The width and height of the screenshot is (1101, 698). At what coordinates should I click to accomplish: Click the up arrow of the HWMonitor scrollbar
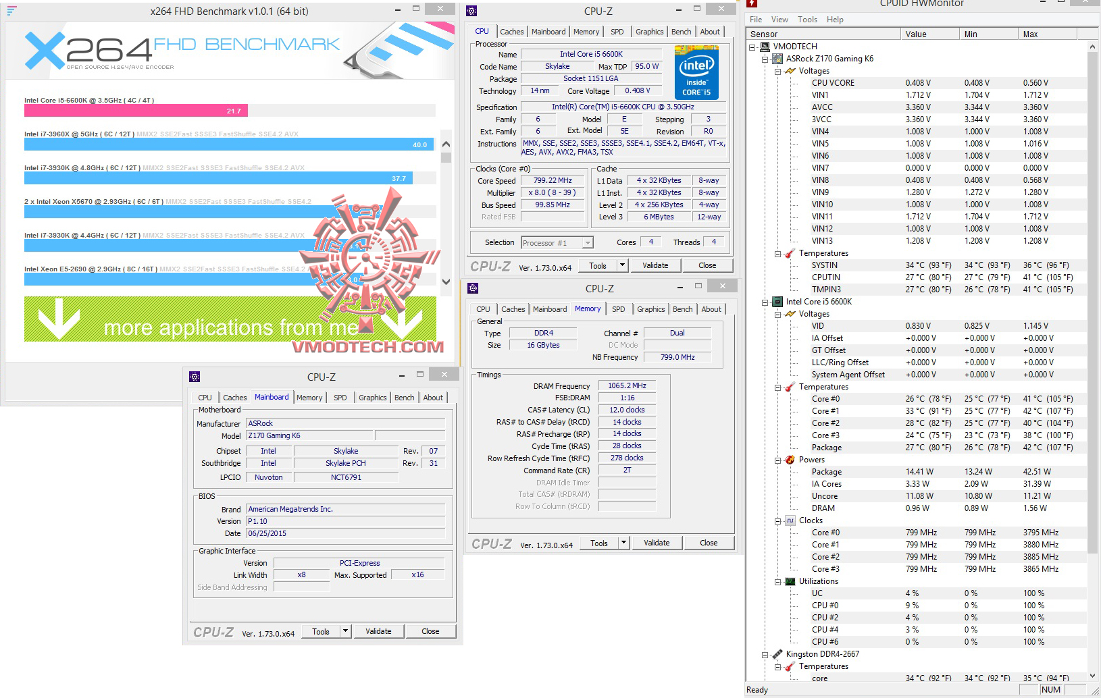1093,46
